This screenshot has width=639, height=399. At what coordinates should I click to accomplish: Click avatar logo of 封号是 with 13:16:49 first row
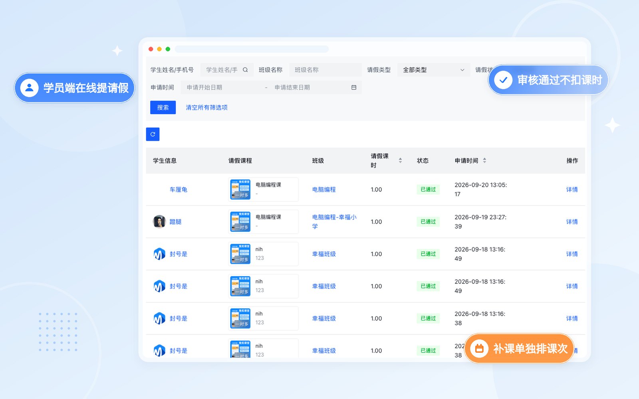pyautogui.click(x=159, y=254)
